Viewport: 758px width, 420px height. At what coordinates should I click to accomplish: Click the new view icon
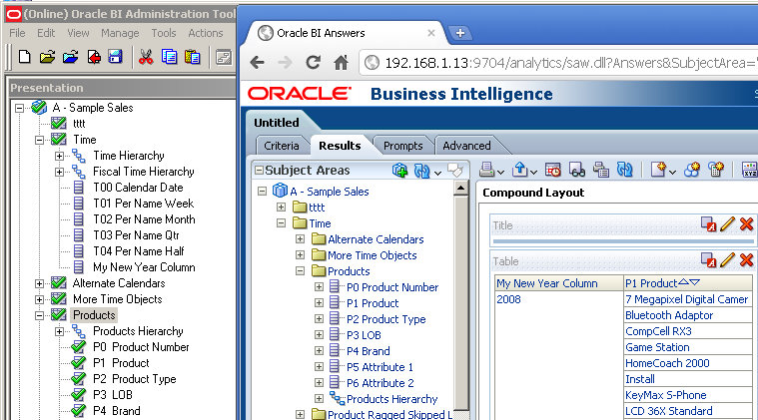658,170
